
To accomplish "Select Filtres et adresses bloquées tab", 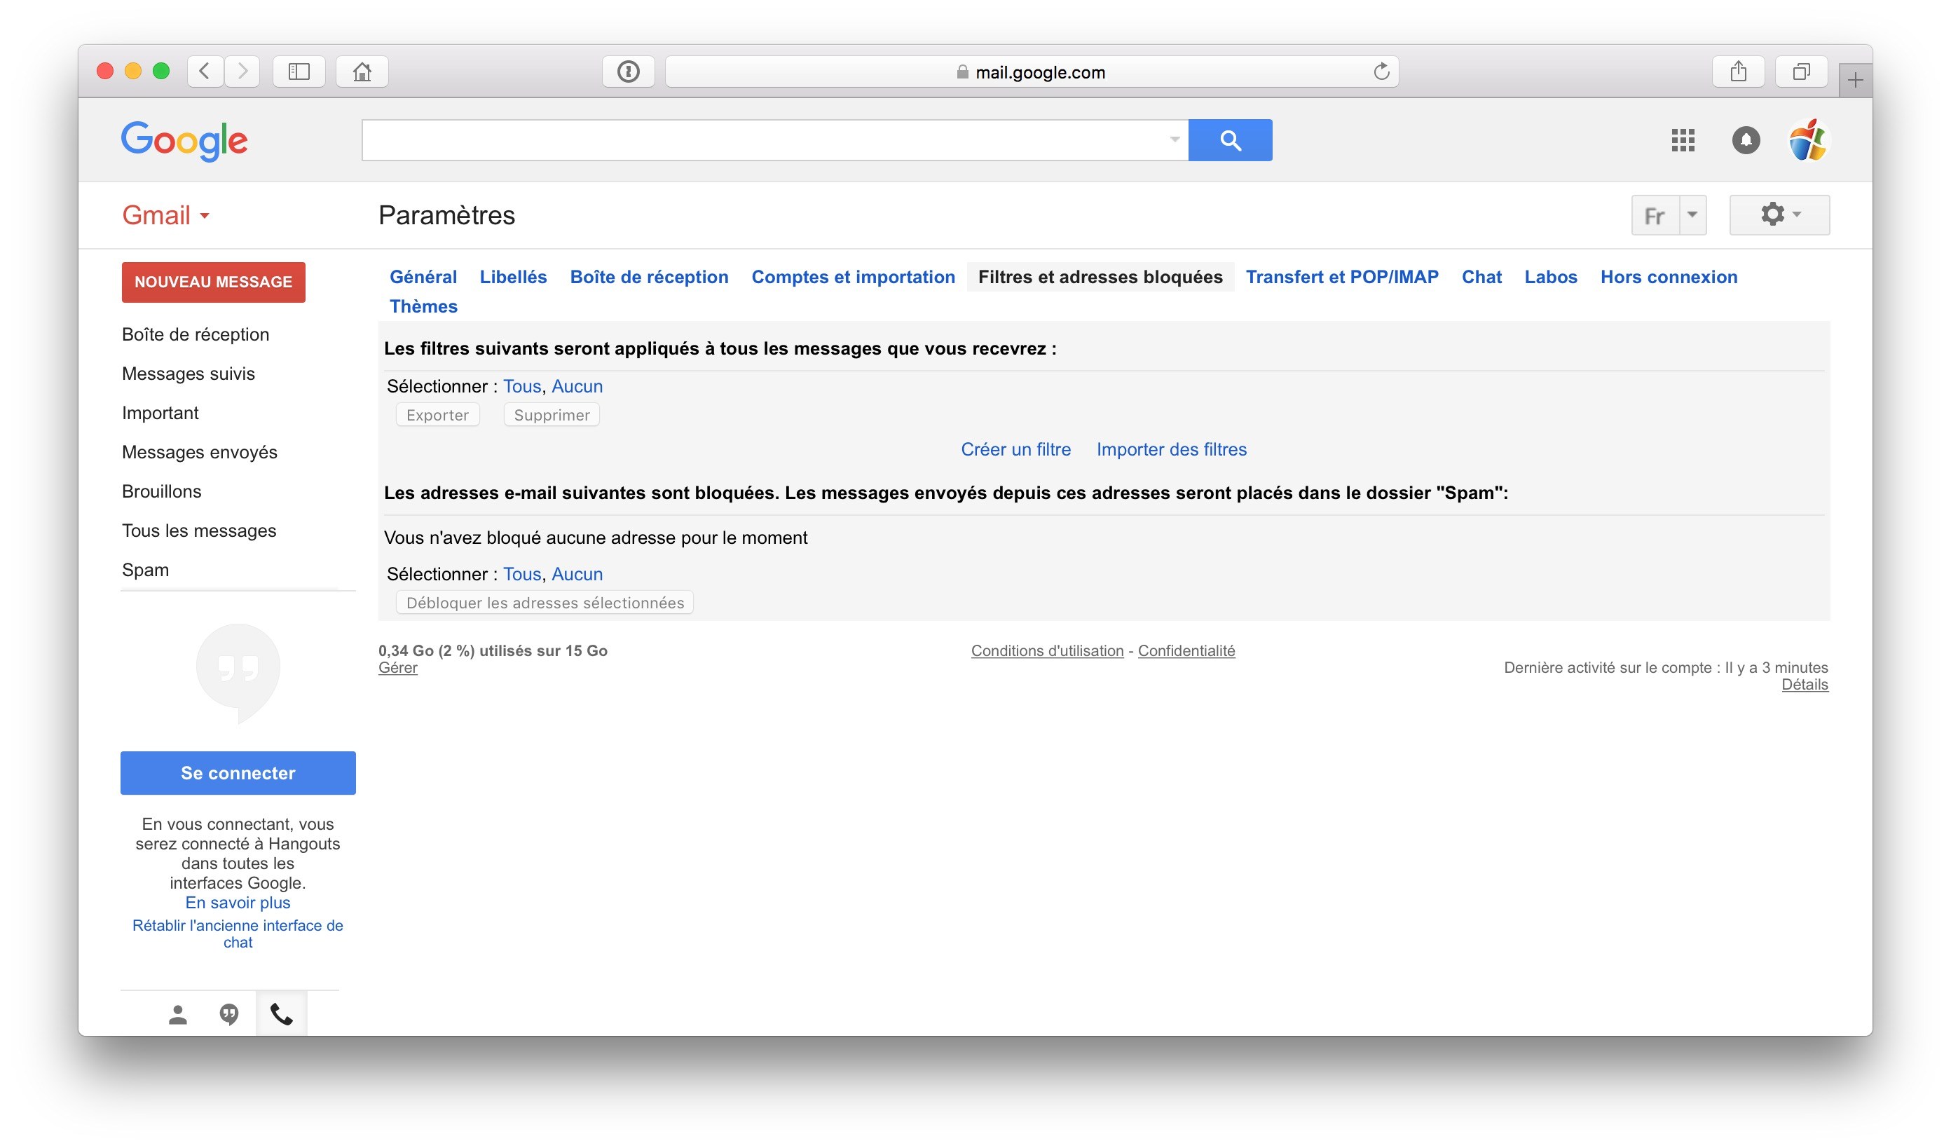I will pyautogui.click(x=1100, y=277).
